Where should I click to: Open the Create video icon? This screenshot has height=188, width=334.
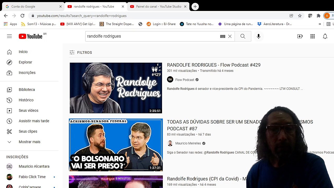pyautogui.click(x=300, y=36)
